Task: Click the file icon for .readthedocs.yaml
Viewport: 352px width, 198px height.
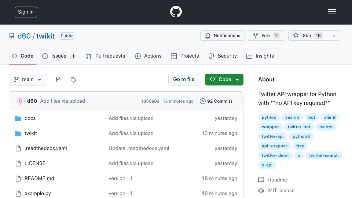Action: coord(18,148)
